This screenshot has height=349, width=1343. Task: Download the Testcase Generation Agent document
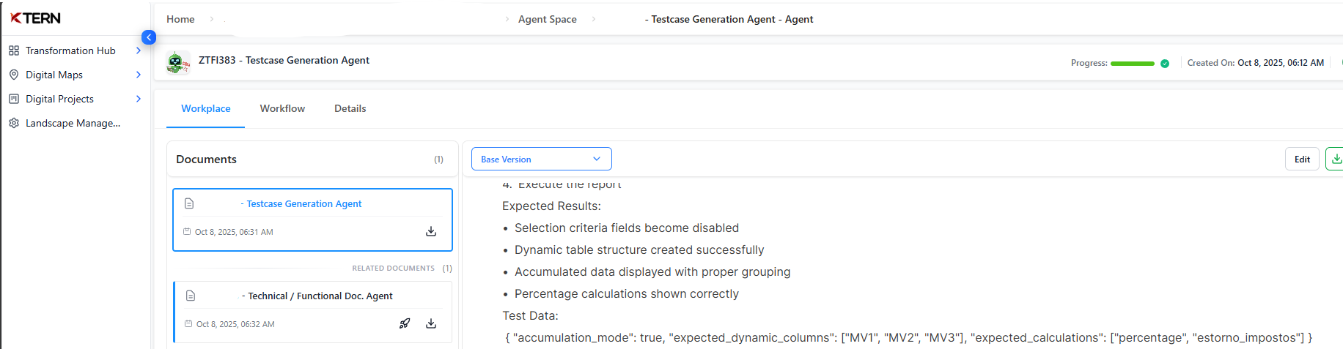(x=431, y=232)
